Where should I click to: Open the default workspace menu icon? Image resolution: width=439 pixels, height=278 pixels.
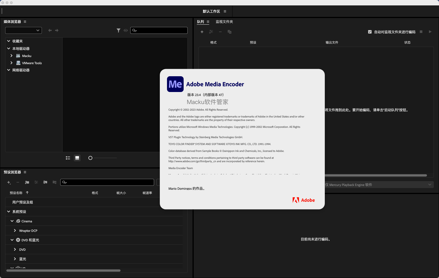click(x=225, y=11)
